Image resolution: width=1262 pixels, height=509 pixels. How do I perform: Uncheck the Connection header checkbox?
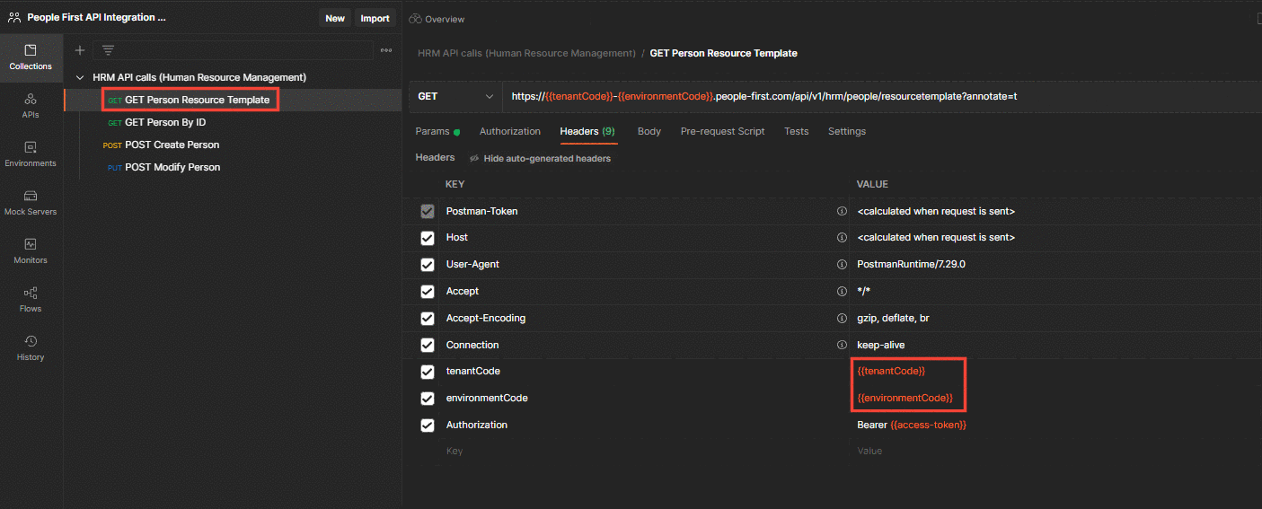tap(428, 346)
